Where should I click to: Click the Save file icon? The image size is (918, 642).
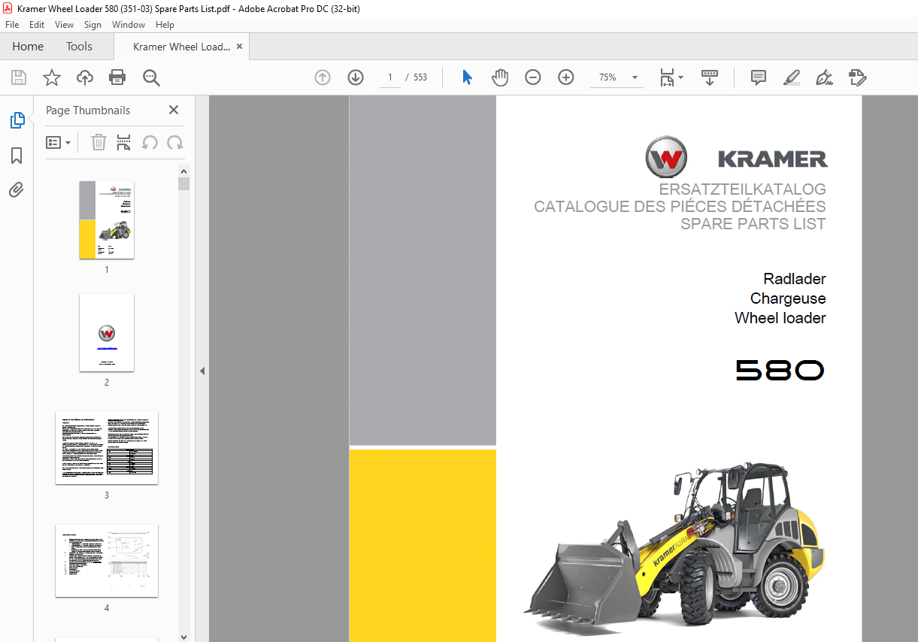19,77
